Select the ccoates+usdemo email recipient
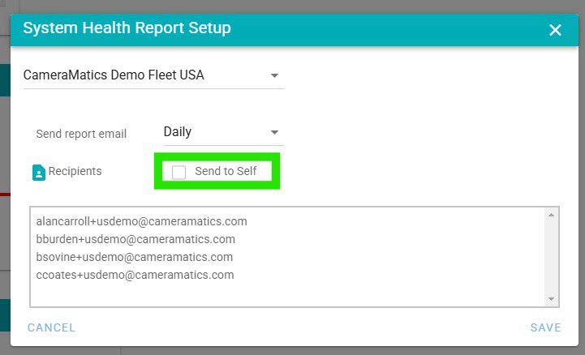The height and width of the screenshot is (355, 585). (x=135, y=275)
